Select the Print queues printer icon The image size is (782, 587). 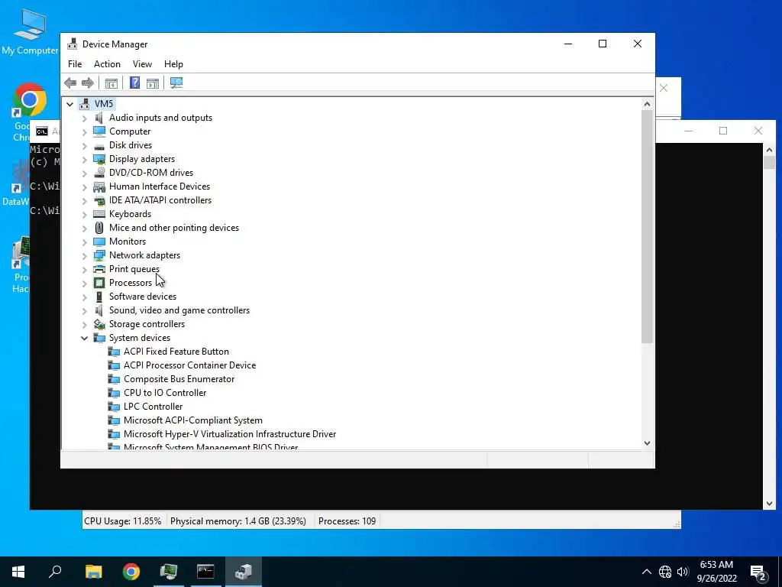point(99,269)
